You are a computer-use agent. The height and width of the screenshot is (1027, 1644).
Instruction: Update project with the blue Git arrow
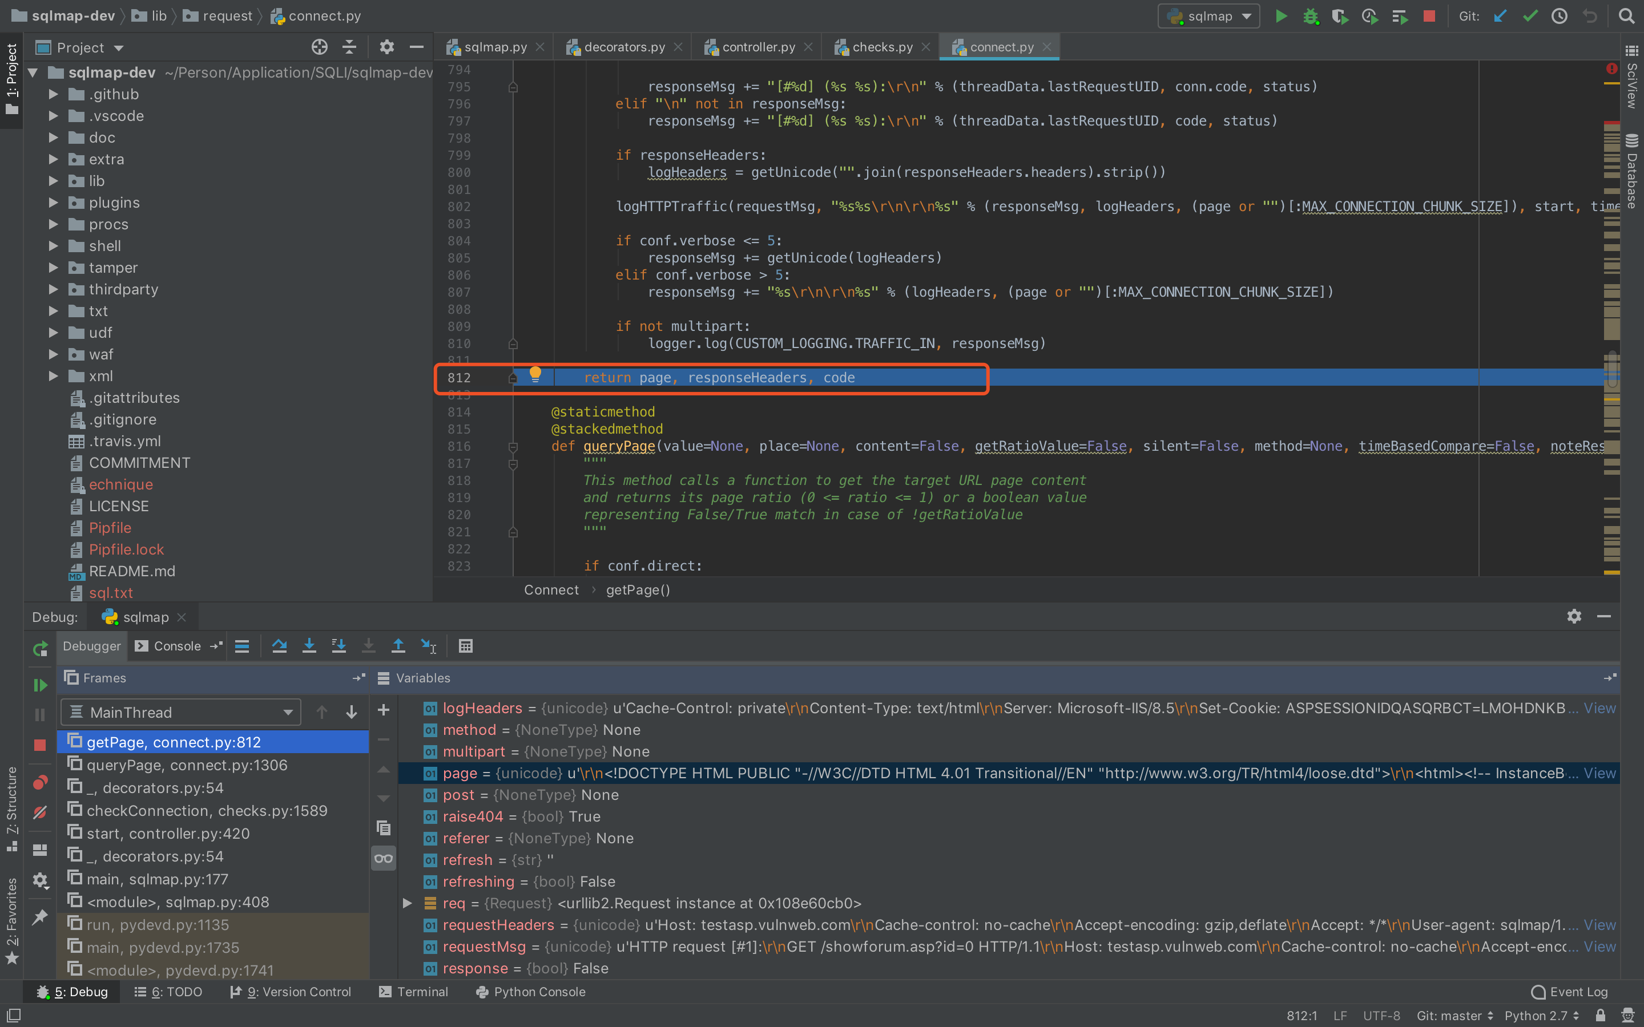pyautogui.click(x=1501, y=15)
